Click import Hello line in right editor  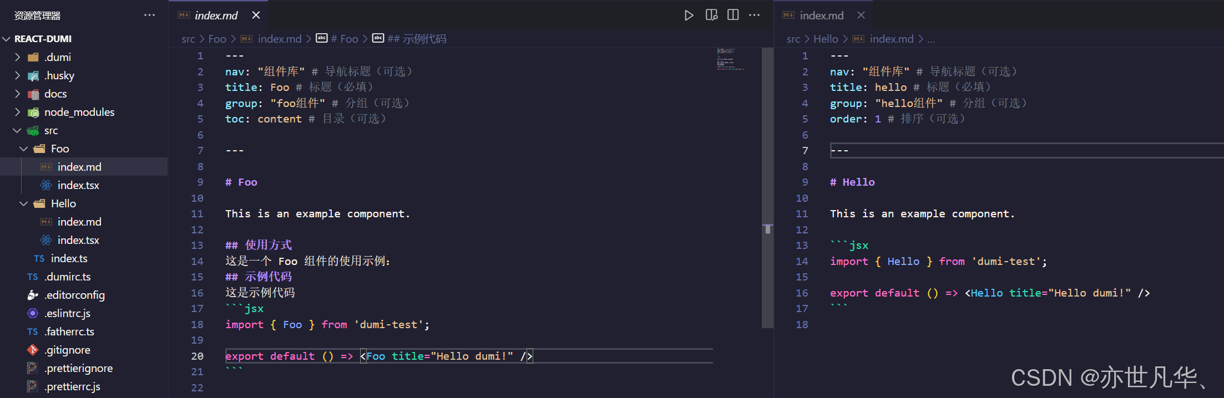(x=938, y=261)
